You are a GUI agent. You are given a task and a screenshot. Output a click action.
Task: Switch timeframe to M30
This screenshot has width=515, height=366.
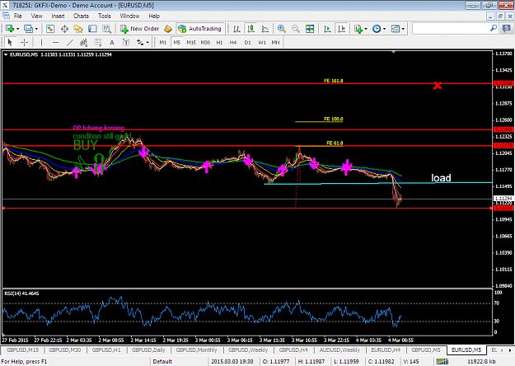pos(205,42)
